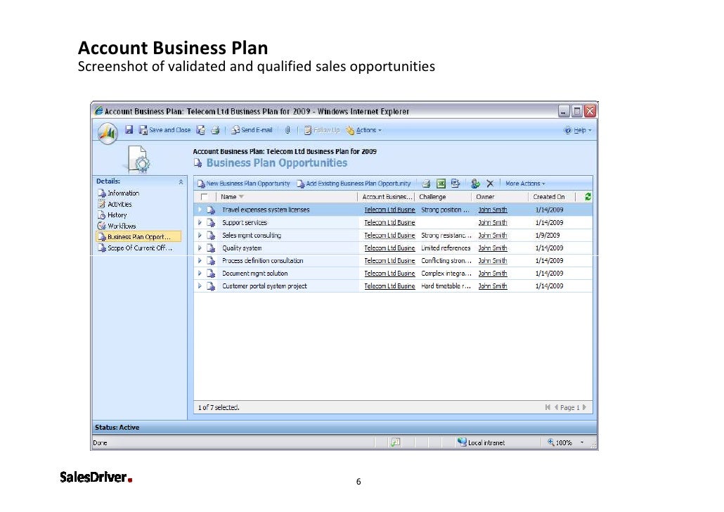
Task: Open the More Actions dropdown
Action: click(525, 184)
